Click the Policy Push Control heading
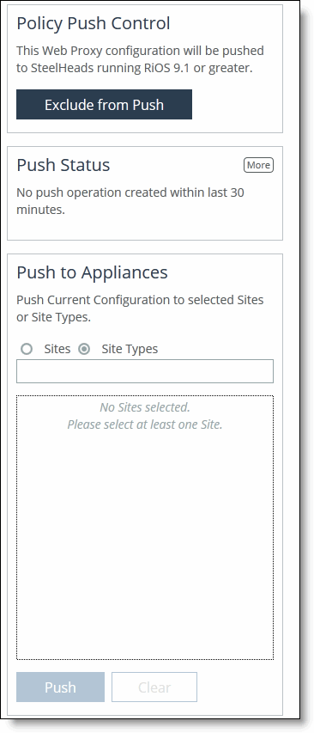 [94, 23]
